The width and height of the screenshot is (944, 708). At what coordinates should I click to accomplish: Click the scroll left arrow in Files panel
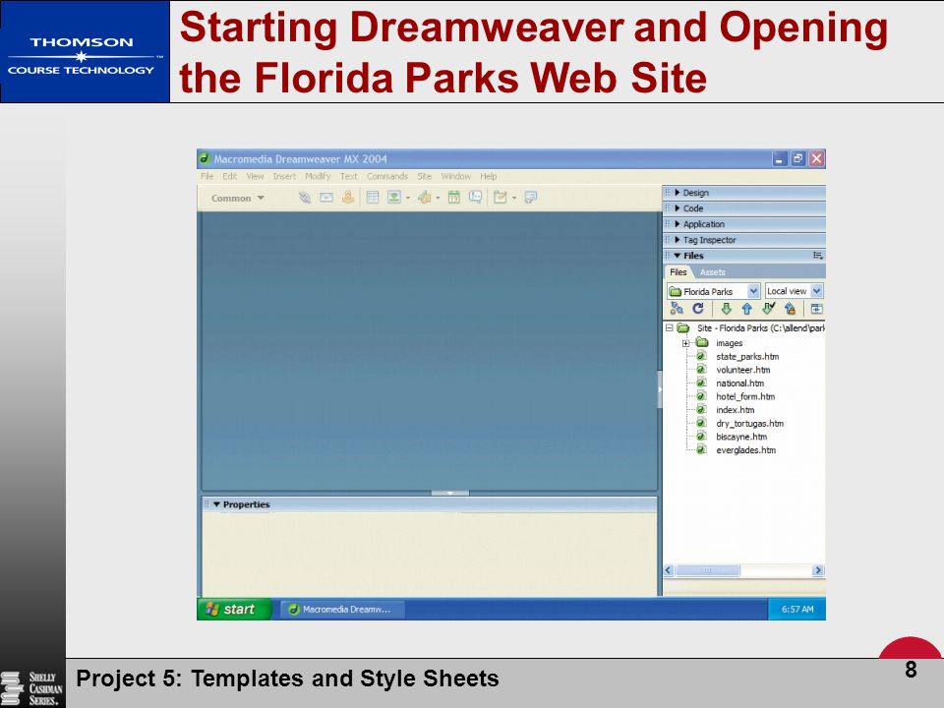(669, 570)
